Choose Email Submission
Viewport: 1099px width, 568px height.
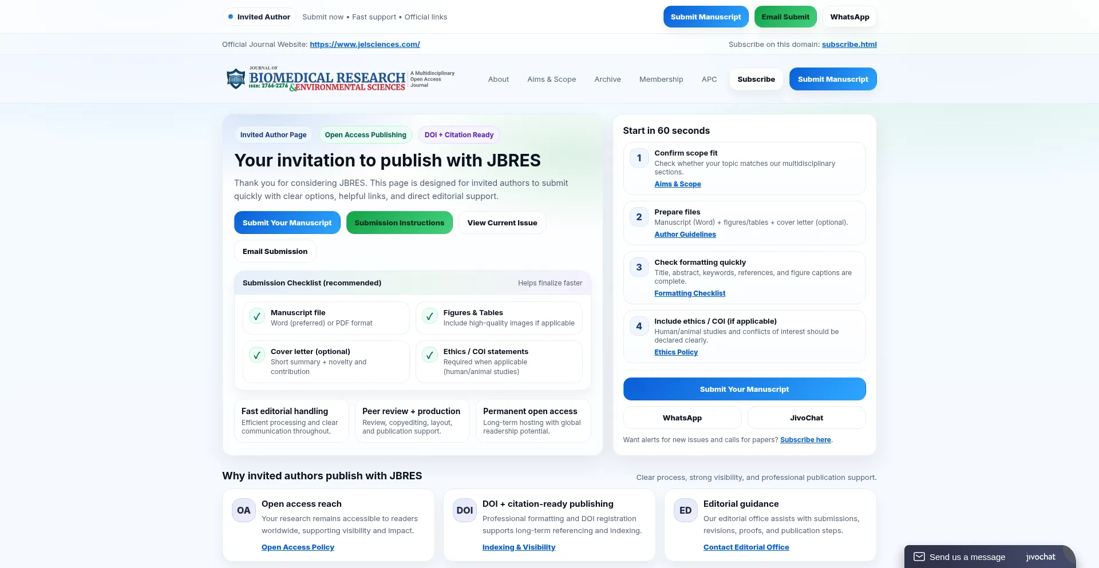coord(275,251)
